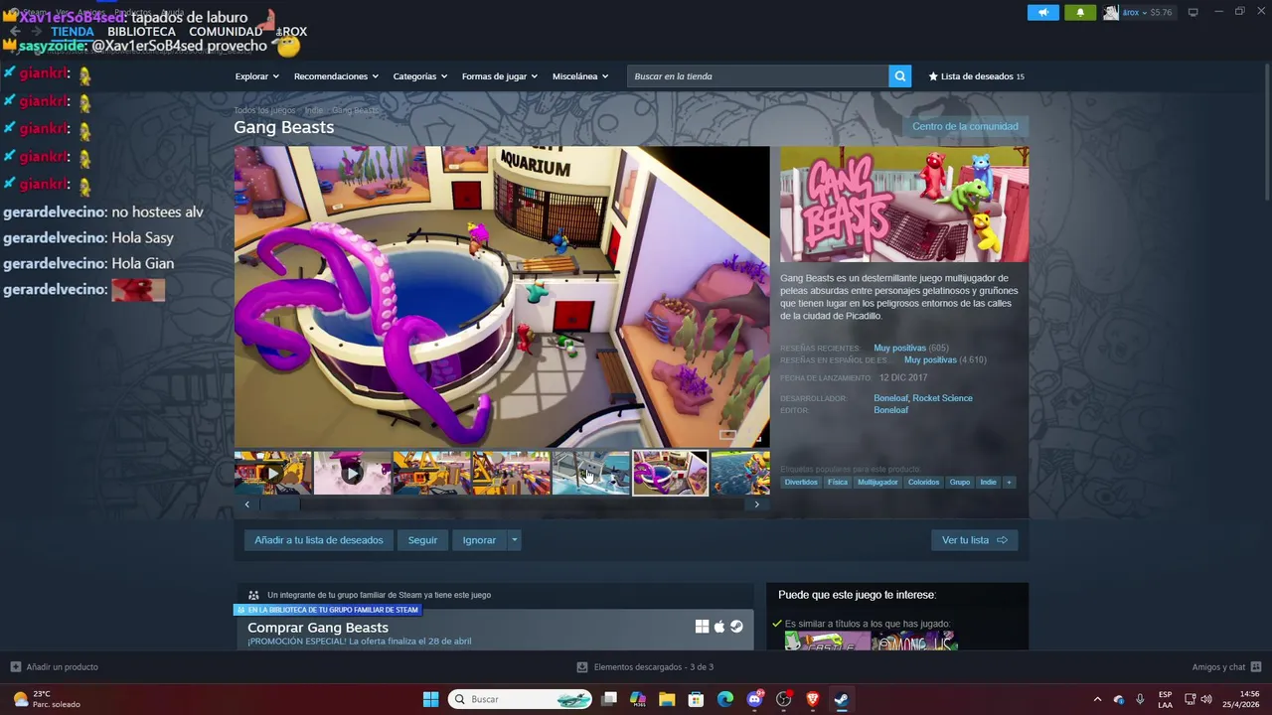Open the Rocket Science developer link
This screenshot has height=715, width=1272.
(942, 398)
